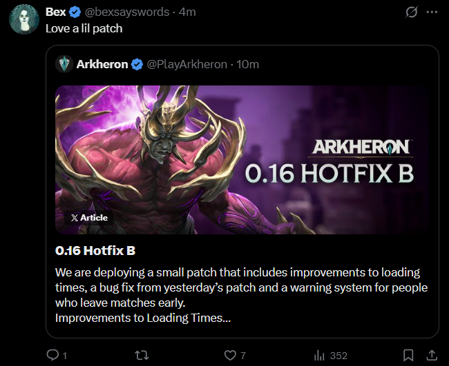This screenshot has height=366, width=449.
Task: Repost using the retweet arrows icon
Action: click(142, 355)
